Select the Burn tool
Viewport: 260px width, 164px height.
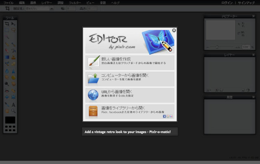[13, 84]
